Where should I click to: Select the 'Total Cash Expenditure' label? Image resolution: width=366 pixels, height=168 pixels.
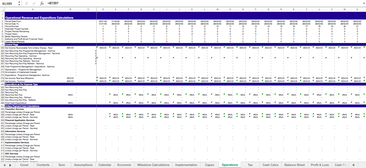click(x=16, y=103)
